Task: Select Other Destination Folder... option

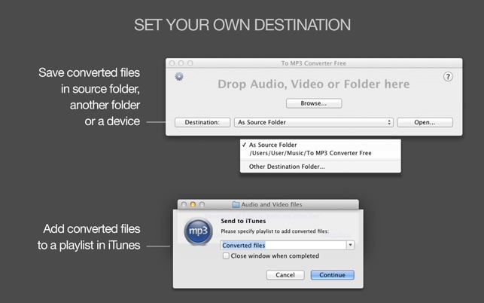Action: tap(321, 167)
